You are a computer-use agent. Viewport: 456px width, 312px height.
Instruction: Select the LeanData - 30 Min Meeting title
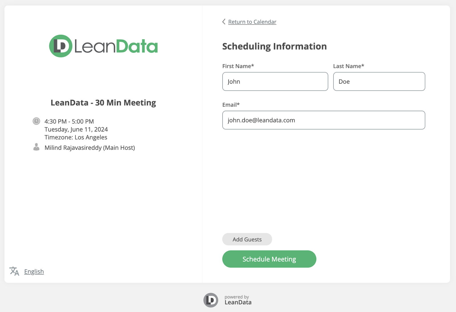tap(103, 103)
